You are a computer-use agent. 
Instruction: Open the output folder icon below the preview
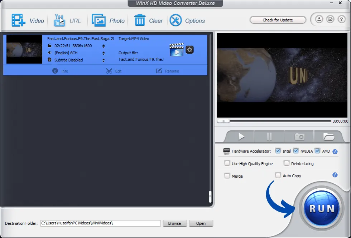point(328,137)
